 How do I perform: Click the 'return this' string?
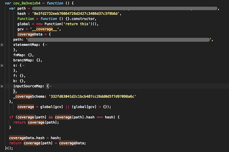click(77, 24)
